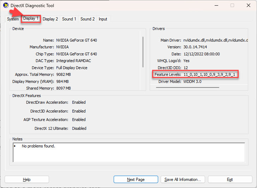Close the DirectX Diagnostic Tool window
Screen dimensions: 257x188
coord(248,6)
